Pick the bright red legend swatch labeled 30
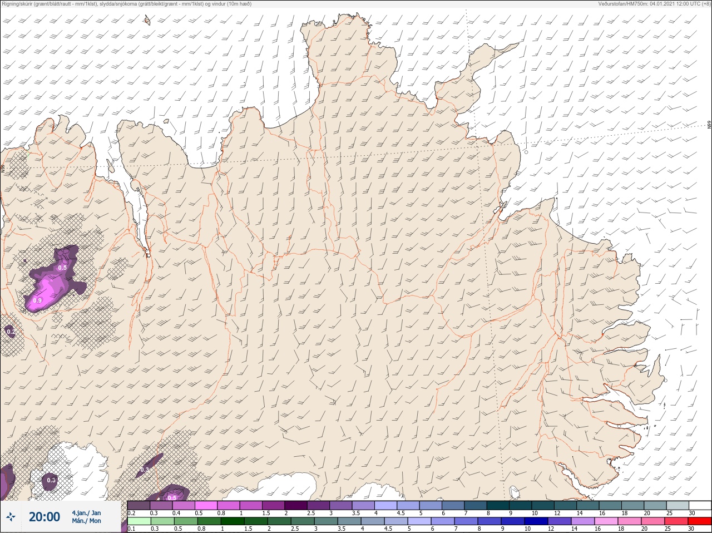Image resolution: width=712 pixels, height=533 pixels. (700, 521)
